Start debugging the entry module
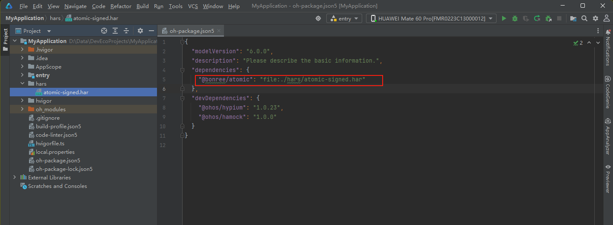The width and height of the screenshot is (613, 225). tap(515, 18)
